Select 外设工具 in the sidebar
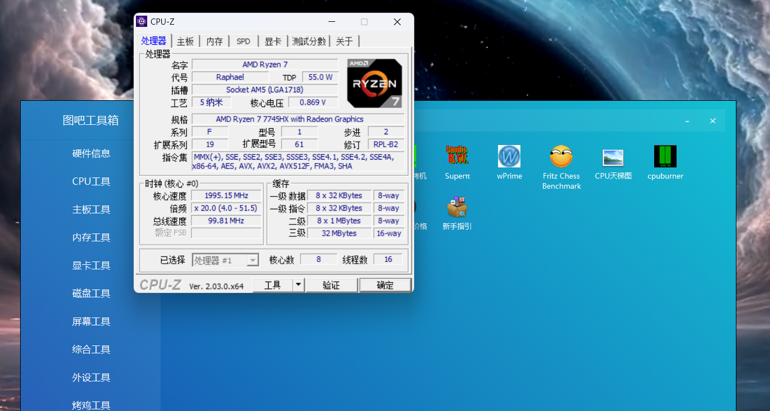Screen dimensions: 770x411 (91, 377)
